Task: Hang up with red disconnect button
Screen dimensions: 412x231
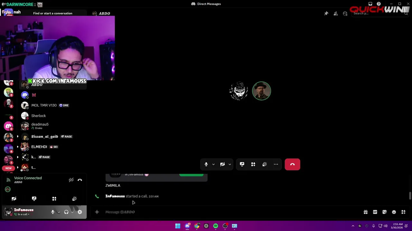Action: pyautogui.click(x=292, y=164)
